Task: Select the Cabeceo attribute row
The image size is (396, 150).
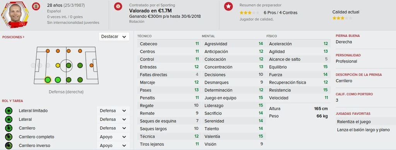Action: 169,44
